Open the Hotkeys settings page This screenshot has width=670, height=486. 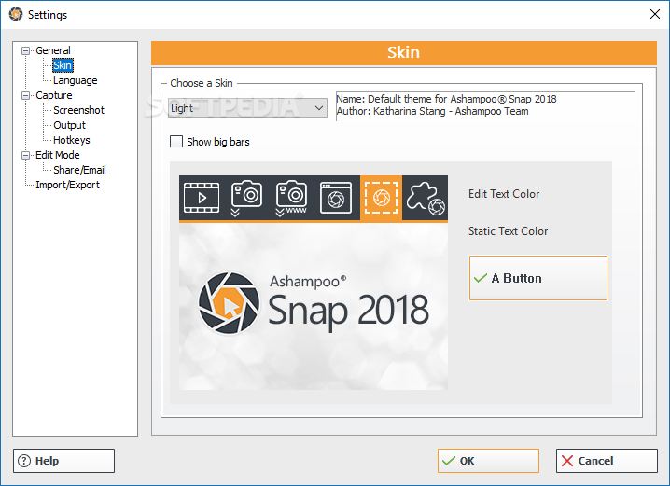[x=71, y=140]
